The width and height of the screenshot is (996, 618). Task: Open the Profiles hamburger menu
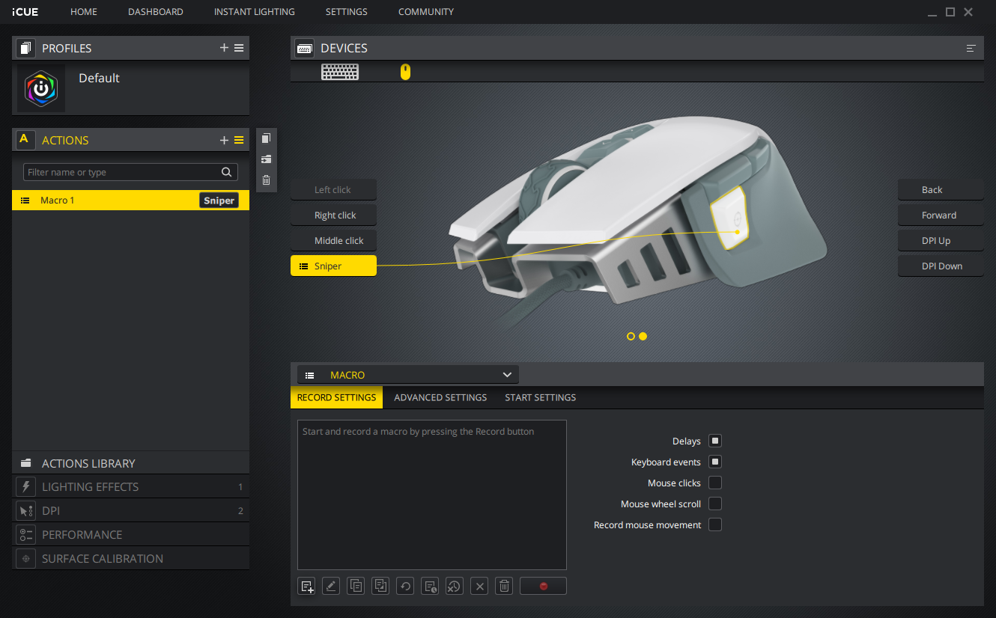coord(239,48)
